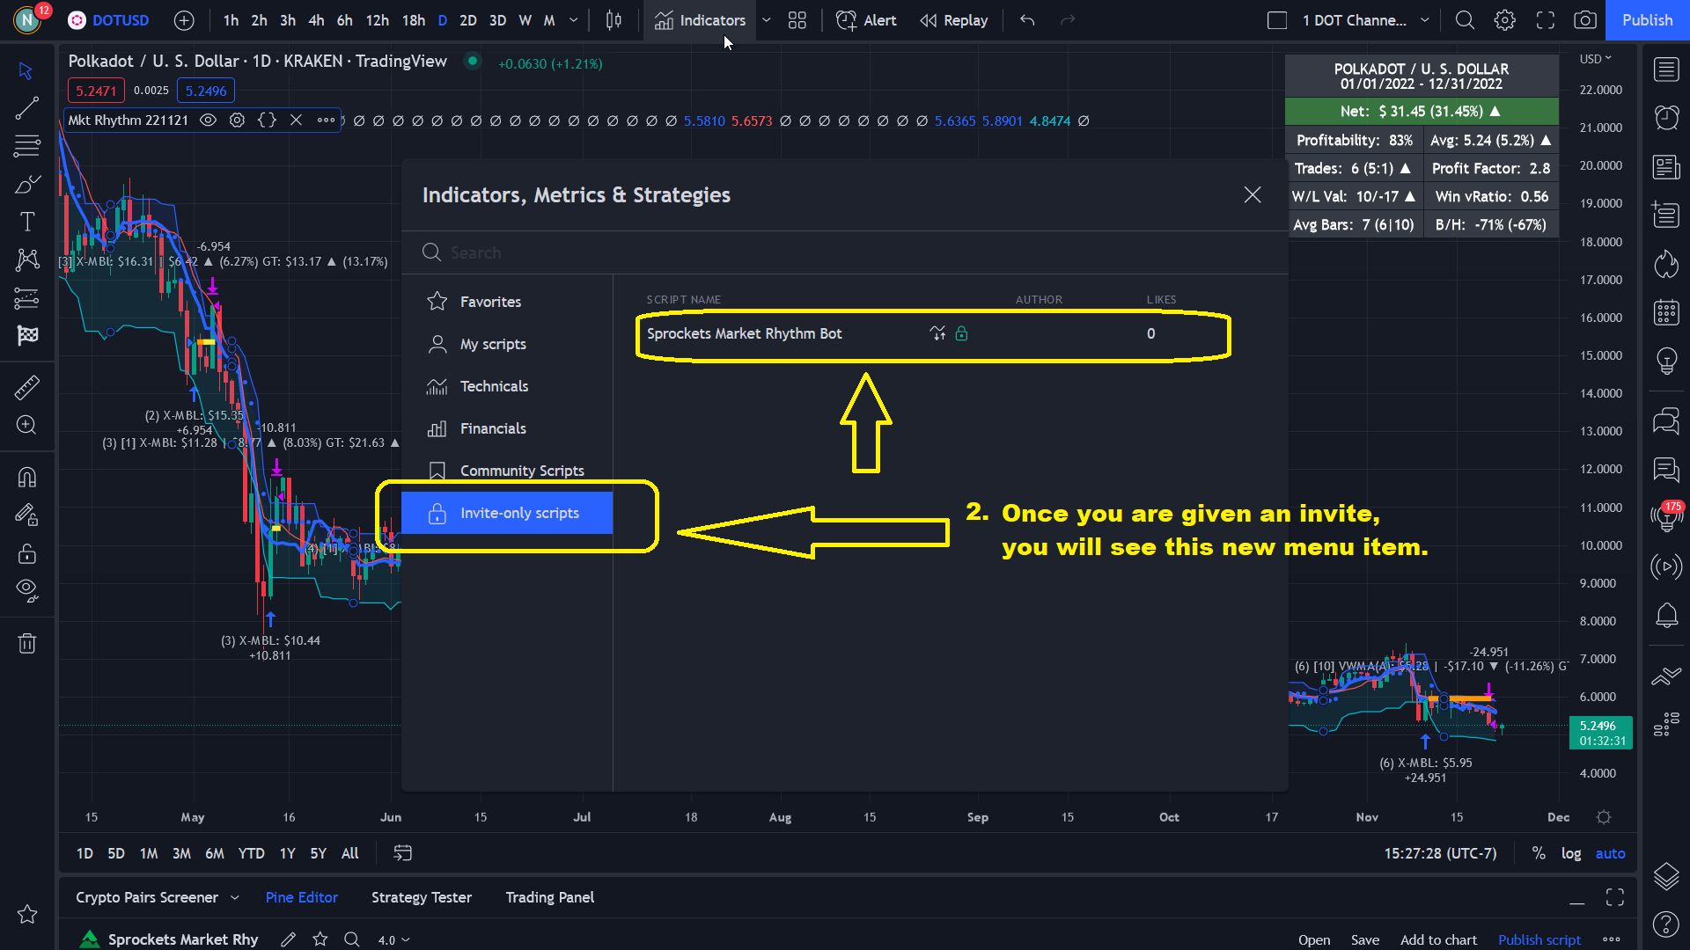Image resolution: width=1690 pixels, height=950 pixels.
Task: Click the Publish script link
Action: tap(1539, 939)
